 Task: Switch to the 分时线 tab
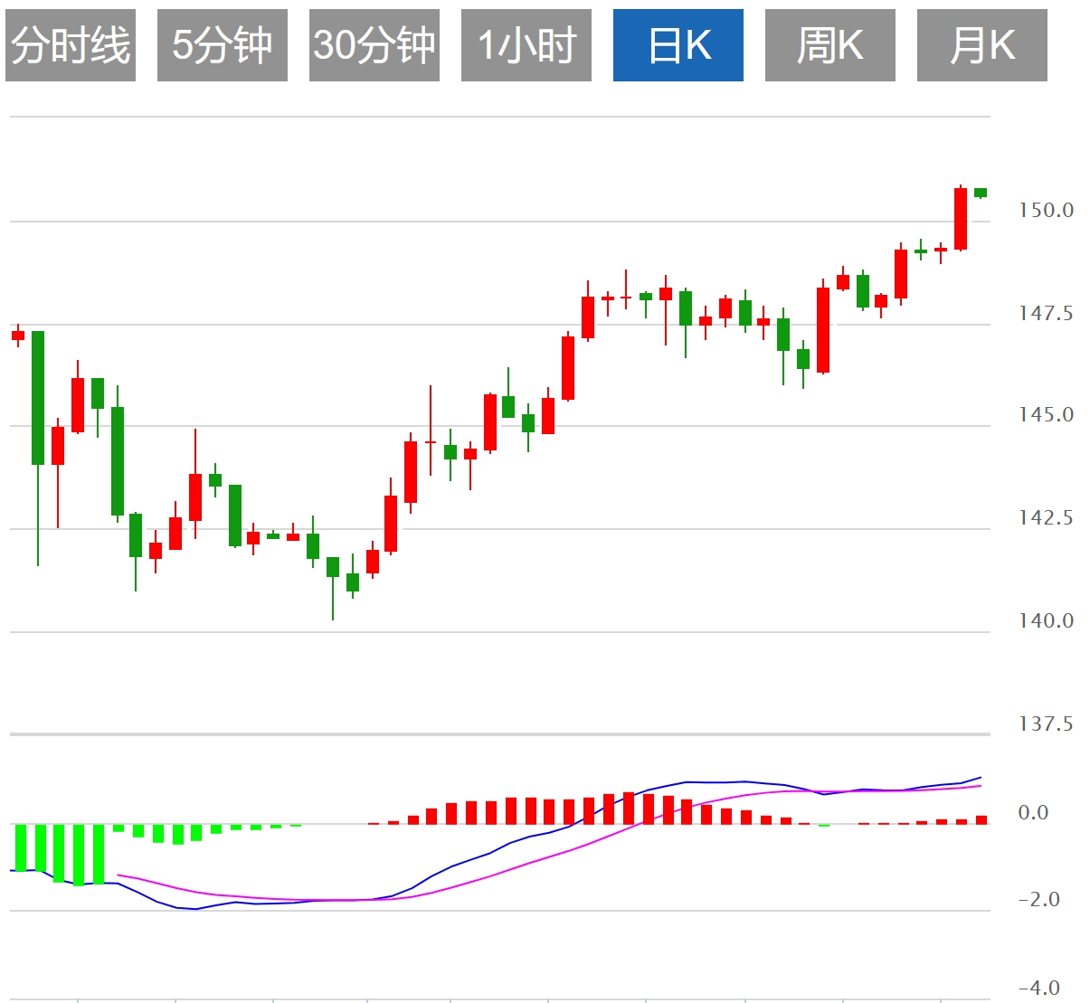(71, 45)
